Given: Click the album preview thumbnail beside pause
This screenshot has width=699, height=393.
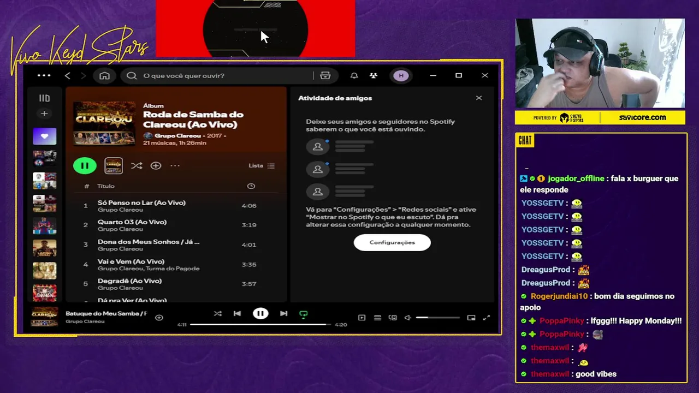Looking at the screenshot, I should pyautogui.click(x=114, y=165).
